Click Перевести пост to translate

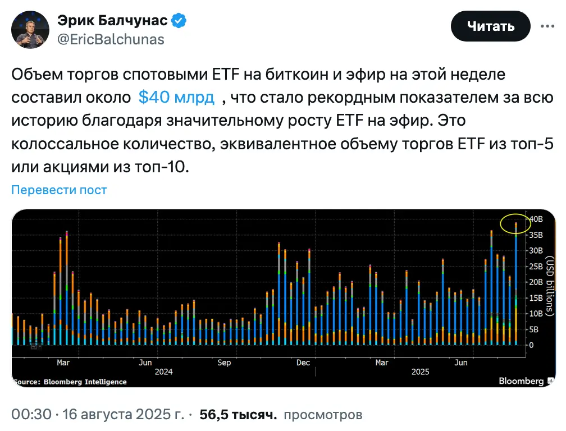click(59, 190)
